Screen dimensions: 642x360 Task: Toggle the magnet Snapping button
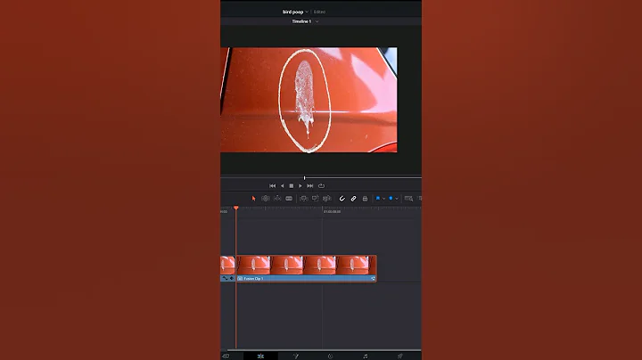tap(342, 199)
